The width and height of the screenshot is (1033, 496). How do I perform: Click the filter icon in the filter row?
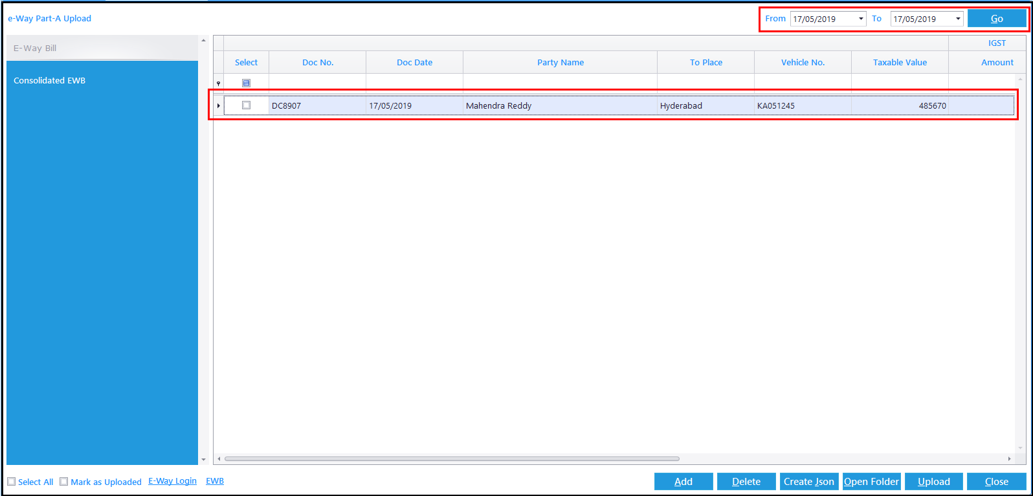(x=218, y=83)
